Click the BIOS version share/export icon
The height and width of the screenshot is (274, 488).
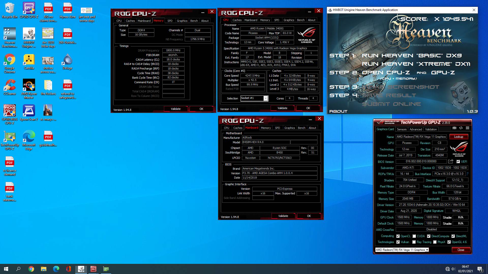pos(451,161)
